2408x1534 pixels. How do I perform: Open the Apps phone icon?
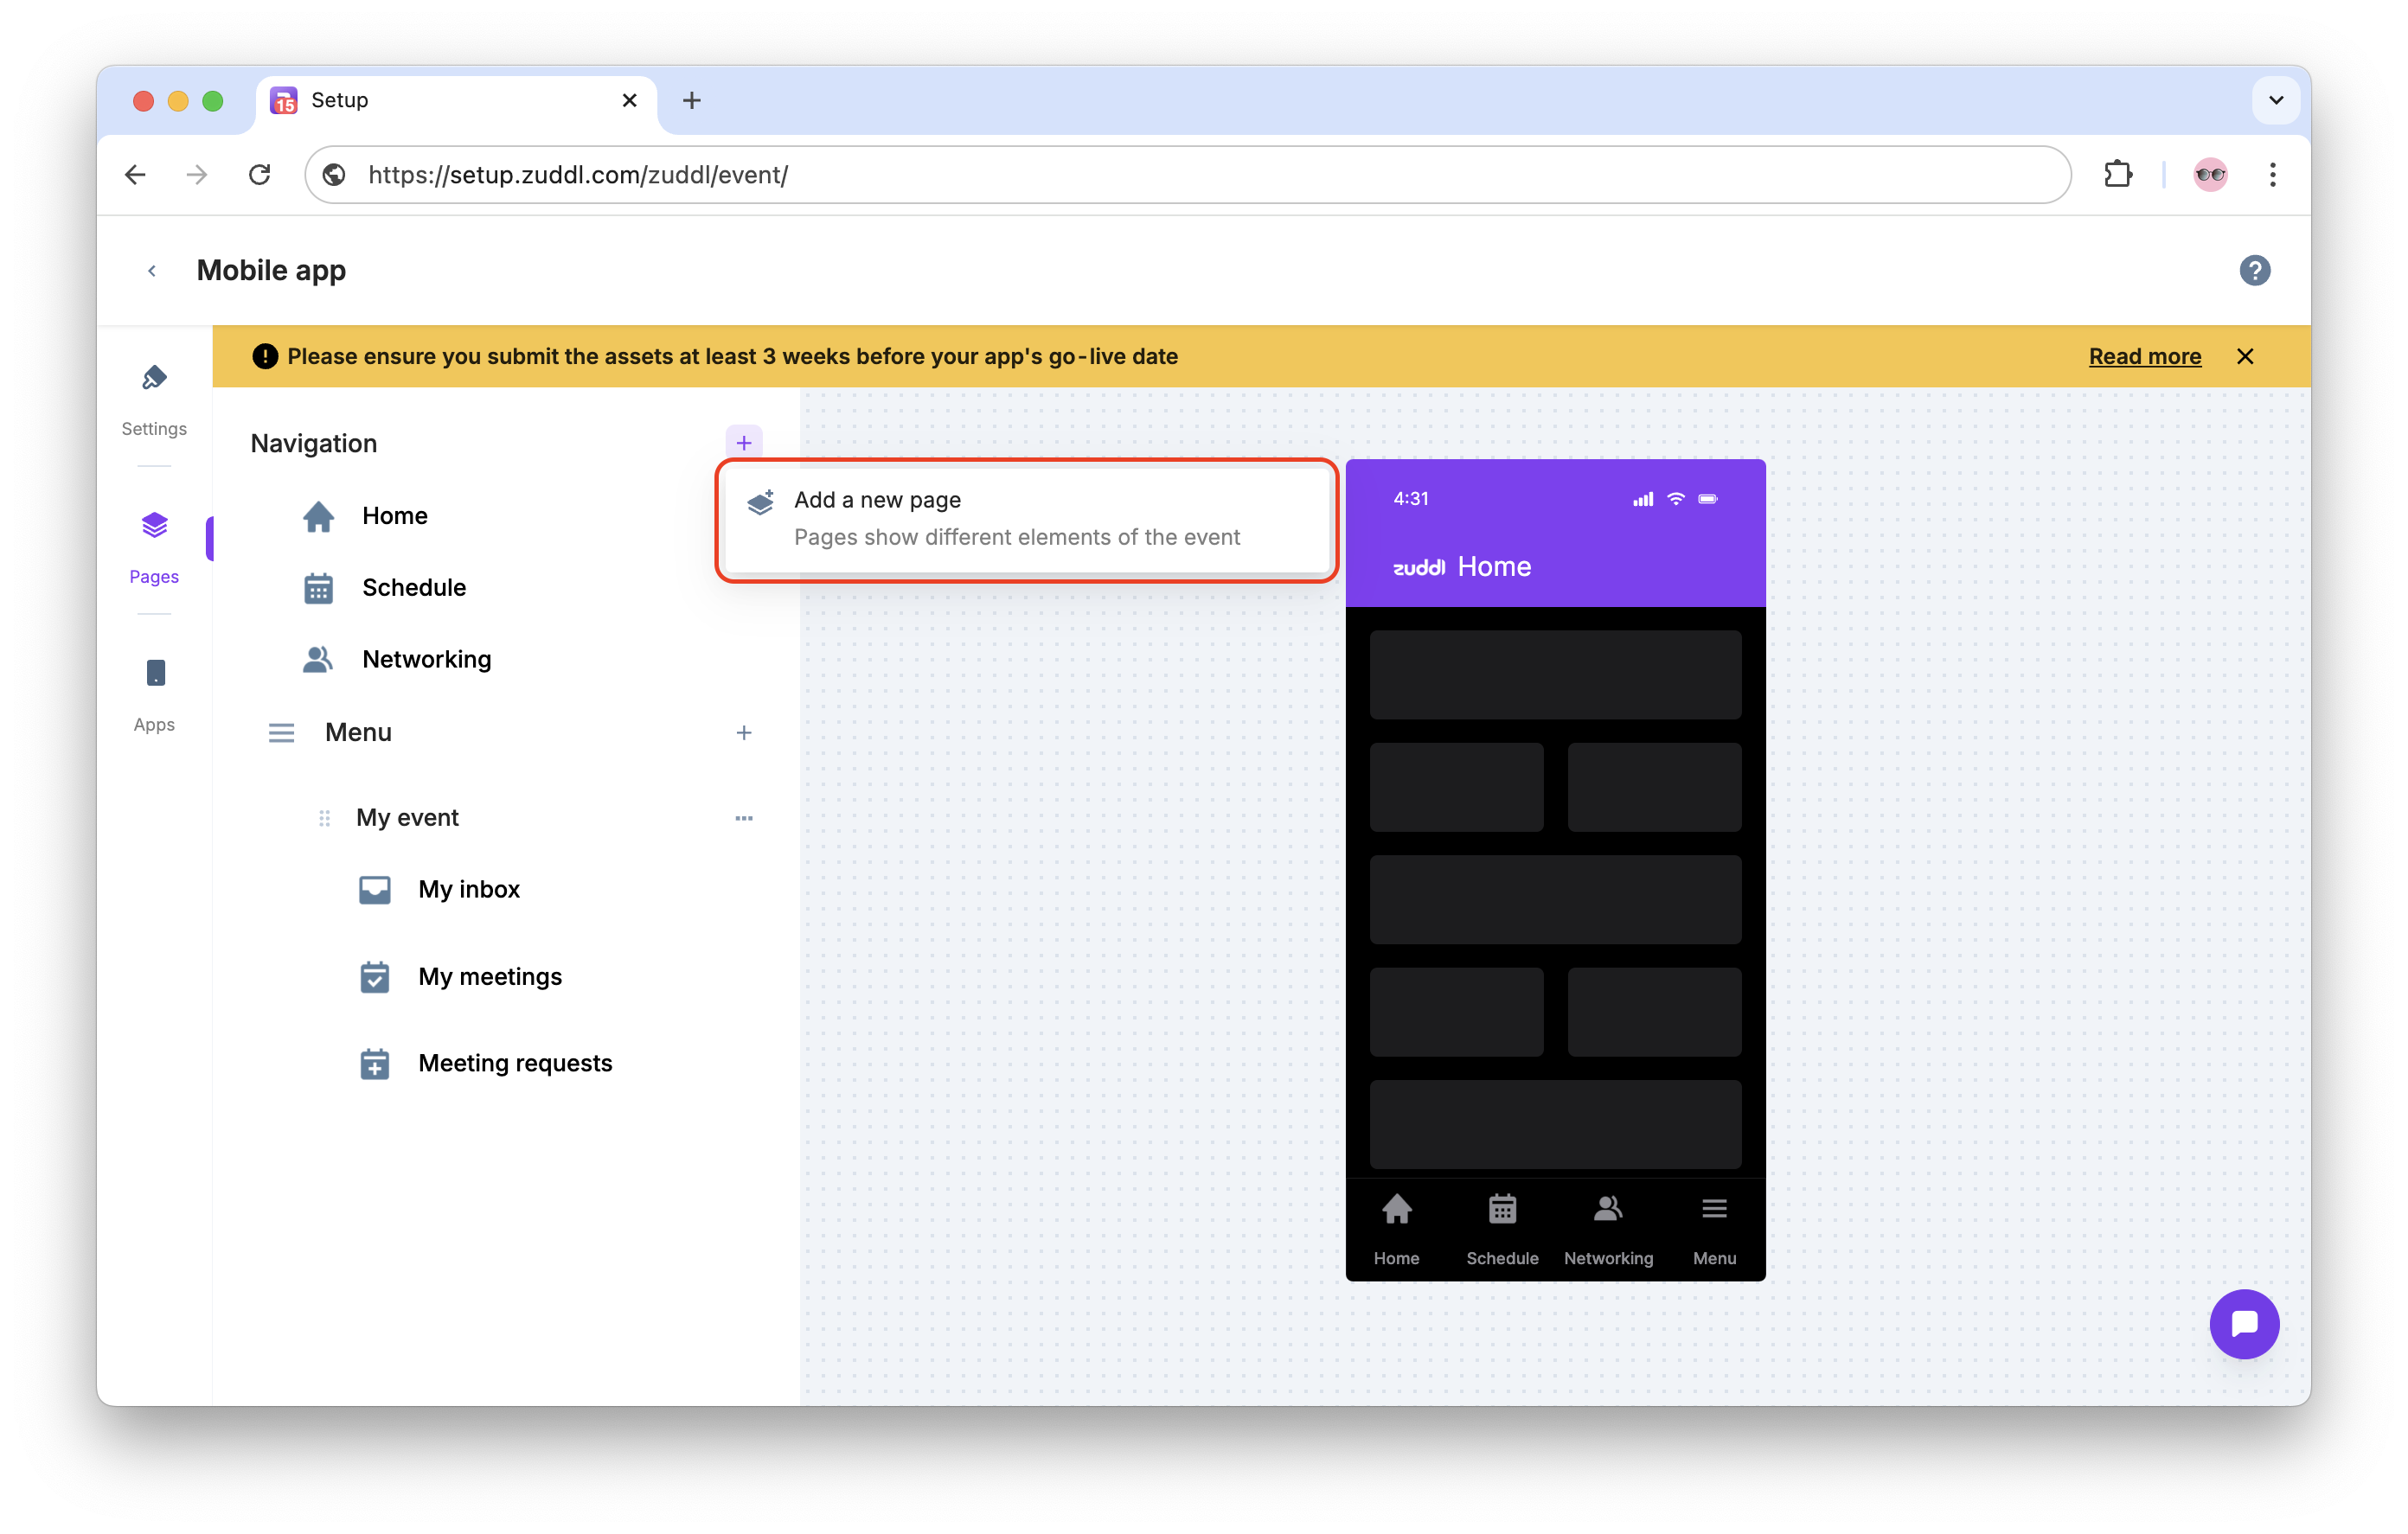click(154, 673)
